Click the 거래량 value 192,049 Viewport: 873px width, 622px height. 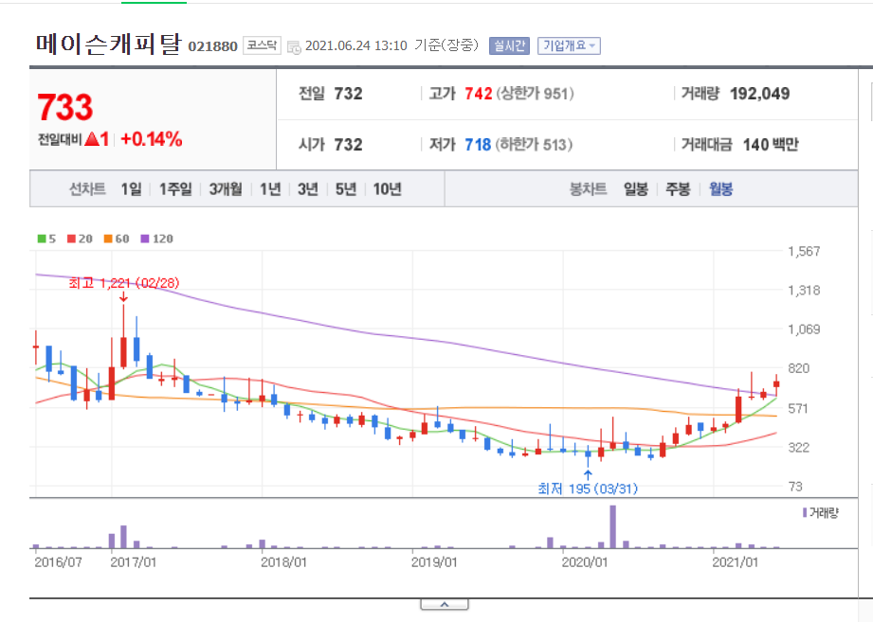[760, 94]
